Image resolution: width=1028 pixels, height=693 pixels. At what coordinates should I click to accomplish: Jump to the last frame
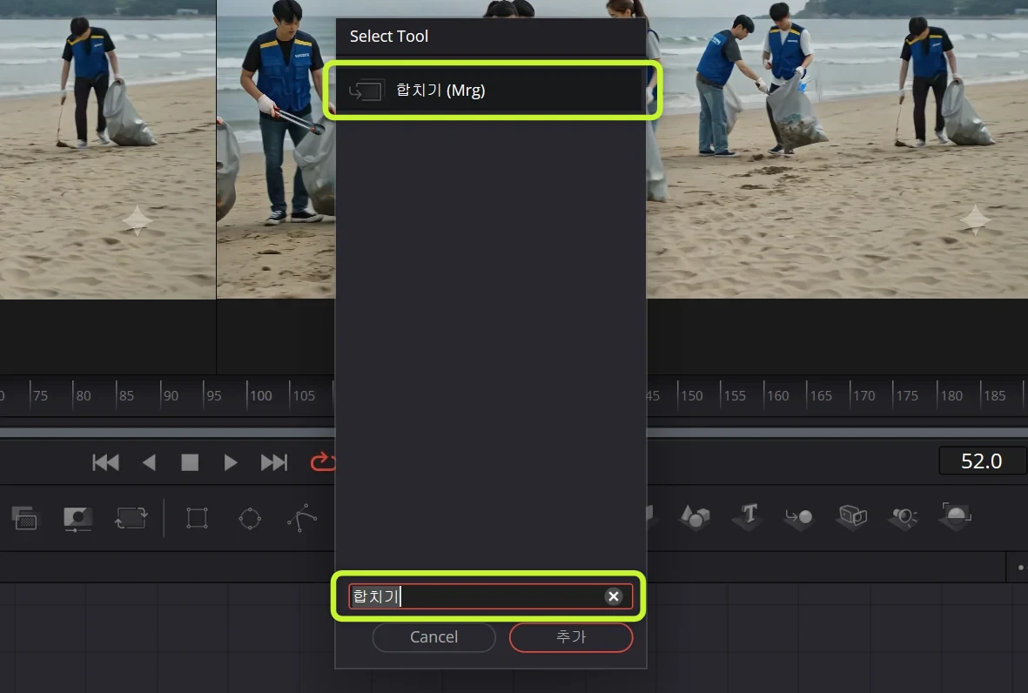pos(274,463)
